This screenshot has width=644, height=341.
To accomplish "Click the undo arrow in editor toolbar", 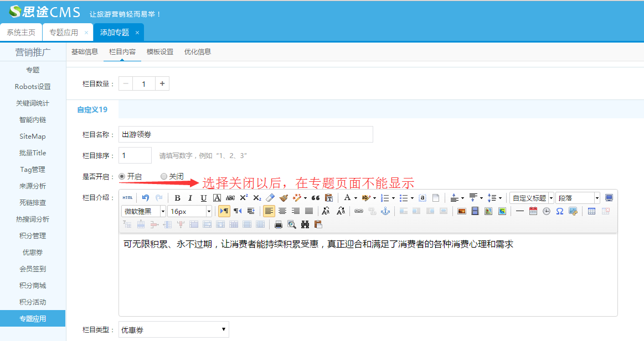I will [146, 198].
